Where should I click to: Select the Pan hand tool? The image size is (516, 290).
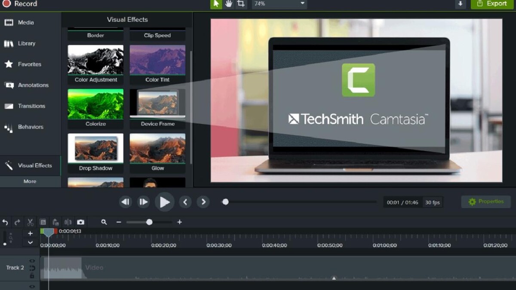228,4
